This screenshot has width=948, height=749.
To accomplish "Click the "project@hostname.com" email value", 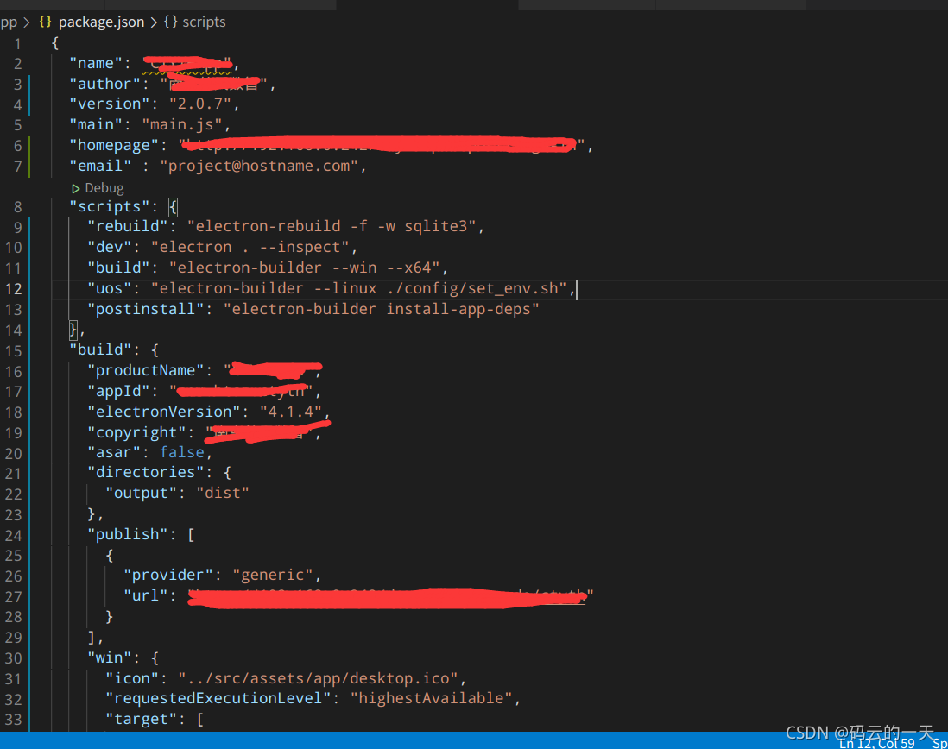I will click(x=259, y=166).
